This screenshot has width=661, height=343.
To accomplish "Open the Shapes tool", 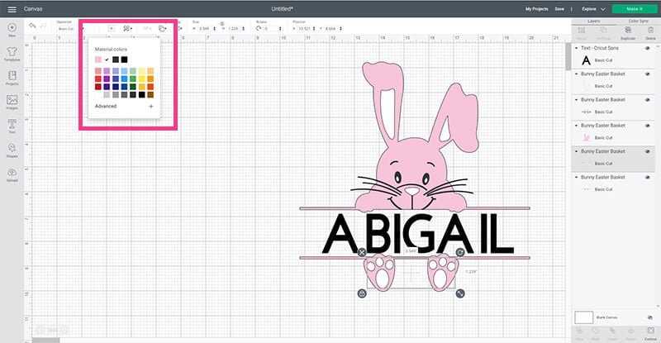I will pos(12,150).
